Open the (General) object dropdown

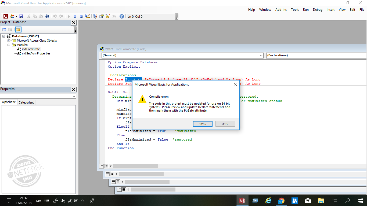261,56
